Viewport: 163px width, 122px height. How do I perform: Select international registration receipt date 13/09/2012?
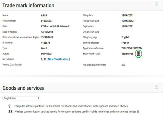click(47, 37)
